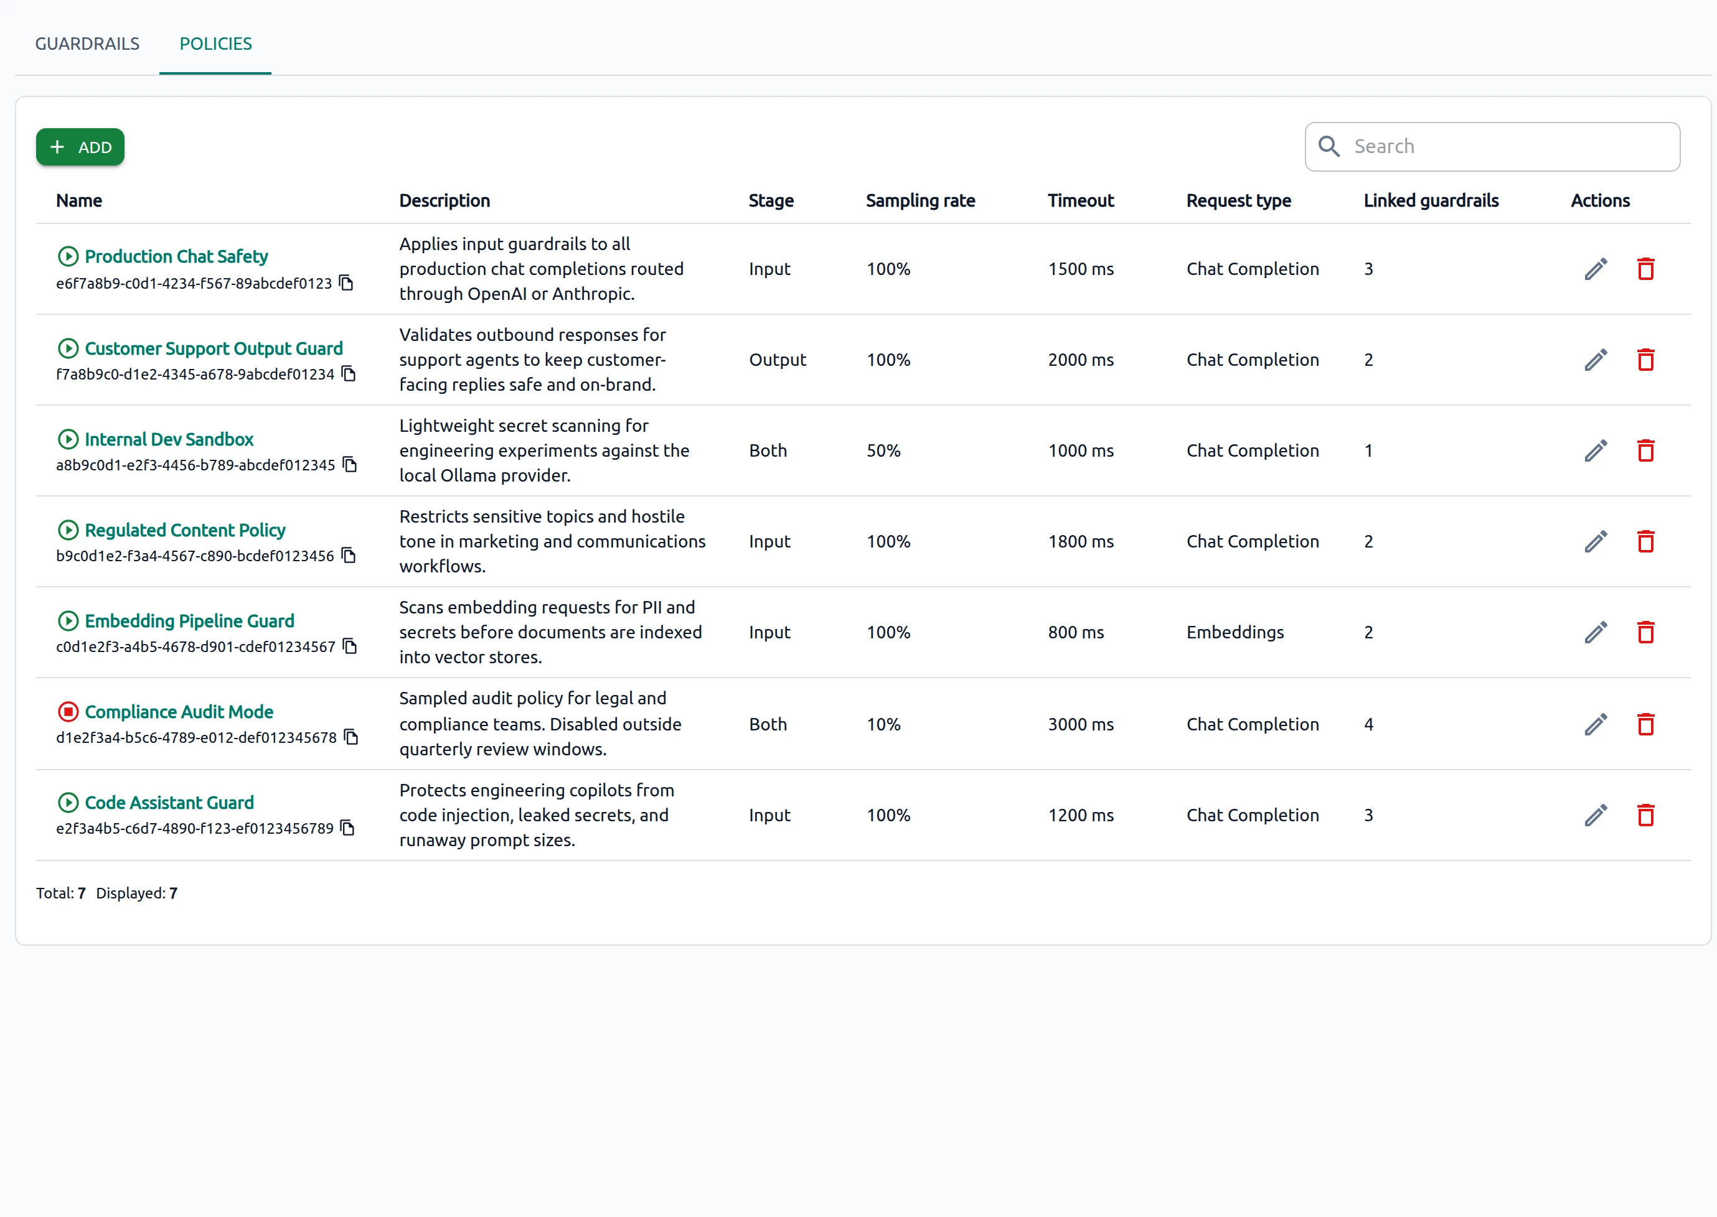Image resolution: width=1717 pixels, height=1217 pixels.
Task: Delete the Embedding Pipeline Guard policy
Action: [x=1646, y=633]
